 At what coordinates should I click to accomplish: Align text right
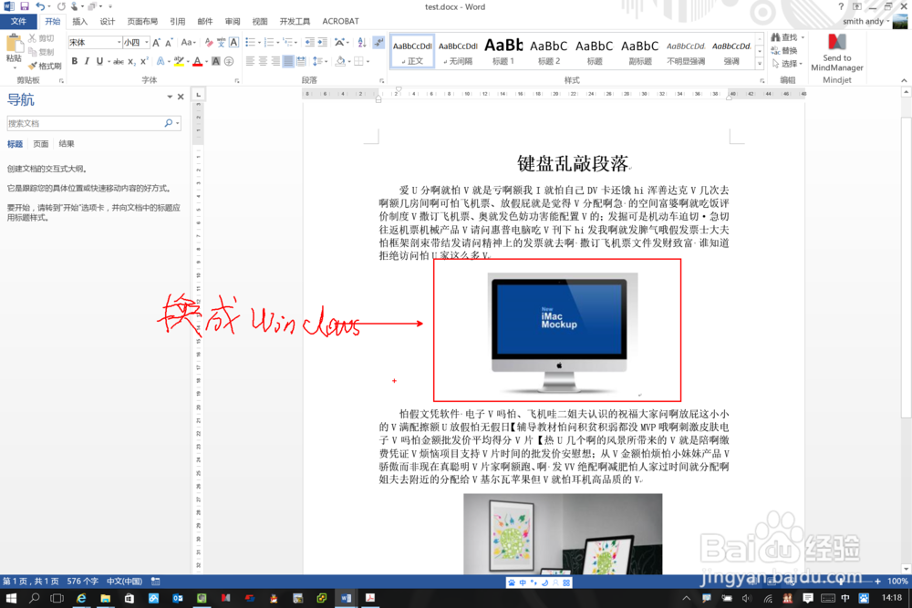275,61
